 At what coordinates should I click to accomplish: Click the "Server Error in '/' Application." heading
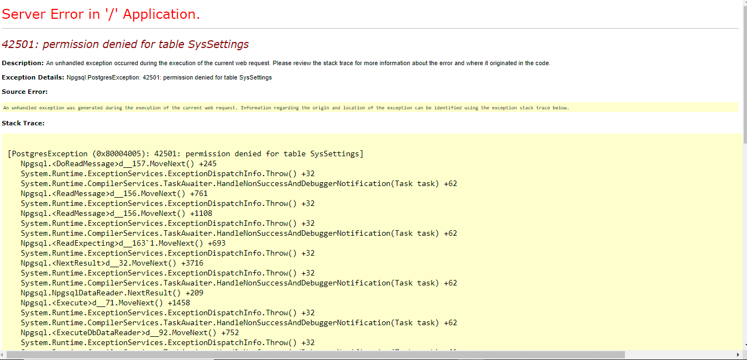[101, 14]
